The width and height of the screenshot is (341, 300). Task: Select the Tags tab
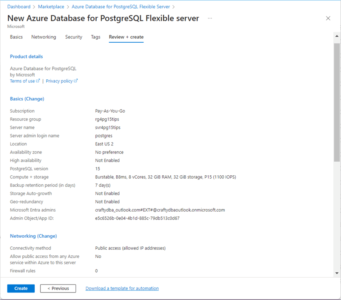point(96,37)
